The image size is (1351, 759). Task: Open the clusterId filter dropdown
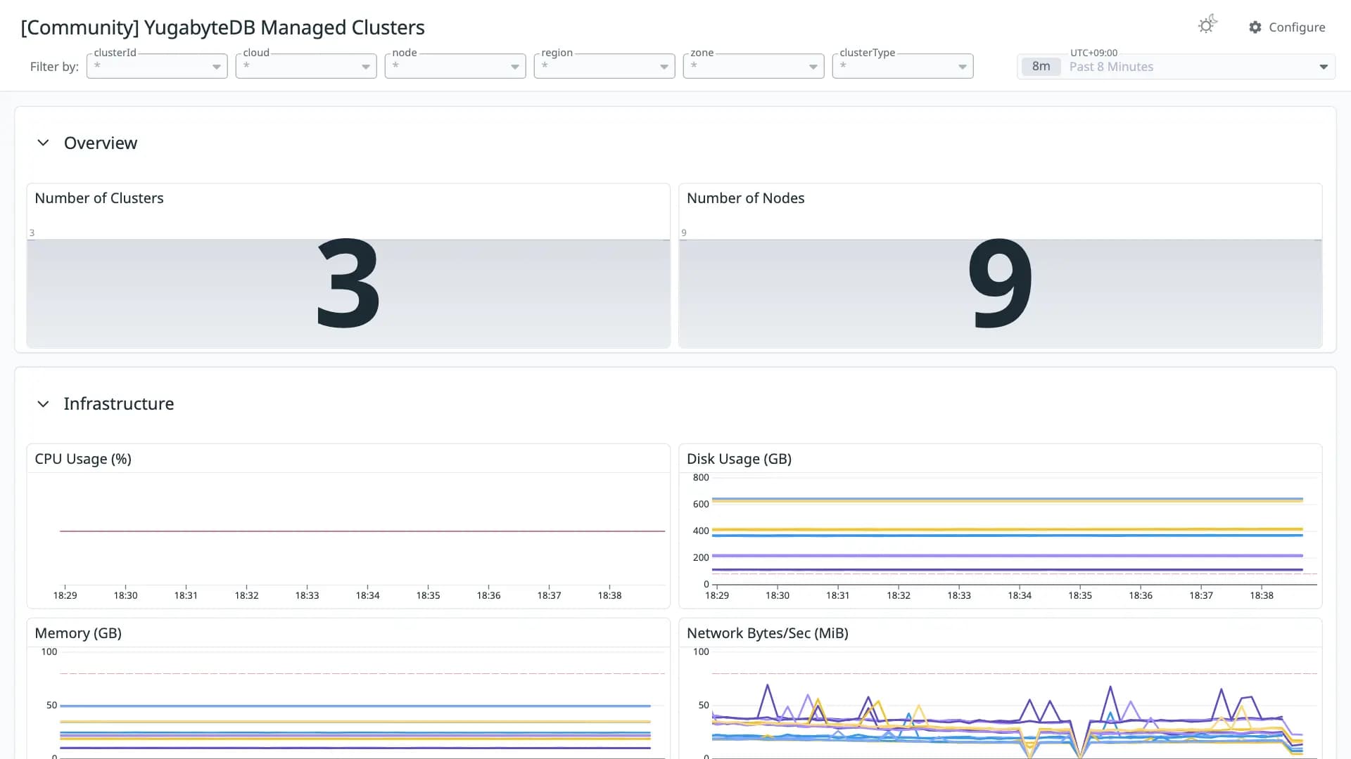click(x=157, y=66)
